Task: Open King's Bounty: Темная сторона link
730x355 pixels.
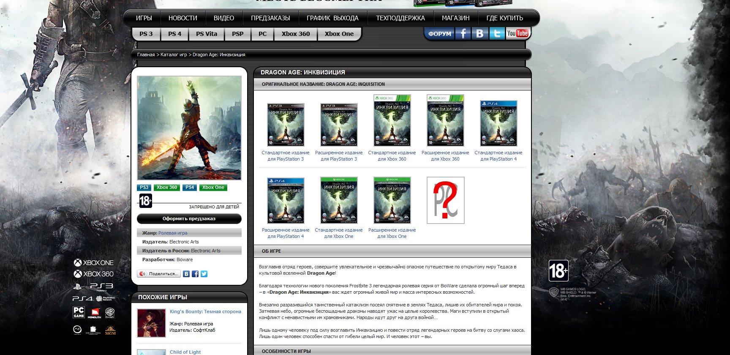Action: click(x=205, y=311)
